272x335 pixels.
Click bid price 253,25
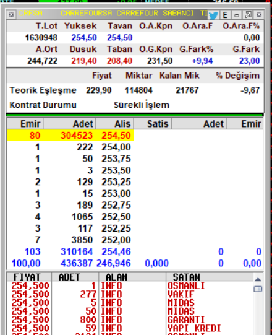[x=116, y=182]
